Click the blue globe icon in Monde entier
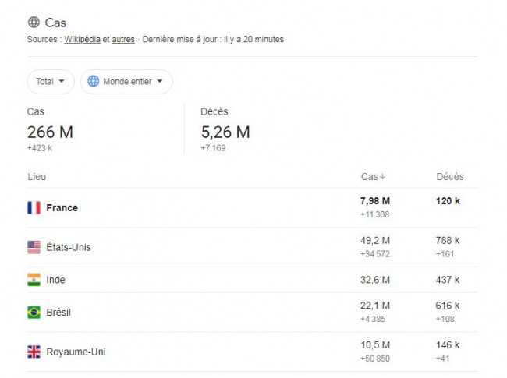 94,81
